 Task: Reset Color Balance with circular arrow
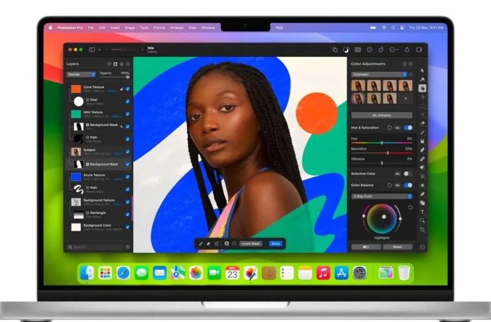(390, 185)
